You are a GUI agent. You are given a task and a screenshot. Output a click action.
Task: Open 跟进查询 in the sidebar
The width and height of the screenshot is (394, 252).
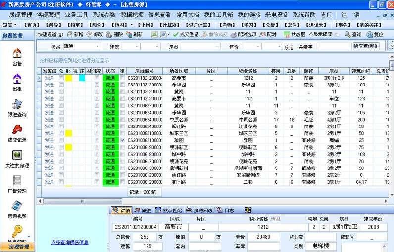click(x=17, y=108)
